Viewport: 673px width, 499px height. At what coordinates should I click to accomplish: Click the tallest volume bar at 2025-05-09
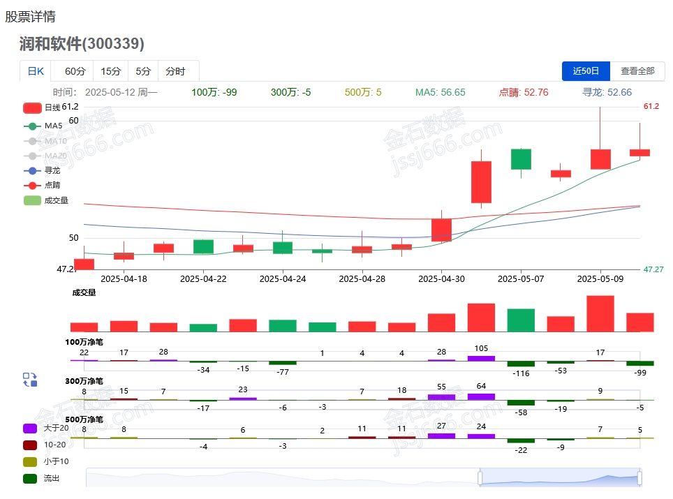600,313
